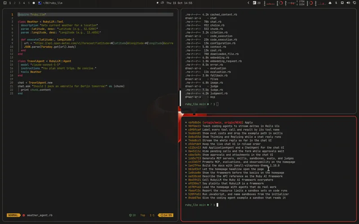The image size is (359, 224).
Task: Switch to workspace 2 in the top bar
Action: [15, 3]
